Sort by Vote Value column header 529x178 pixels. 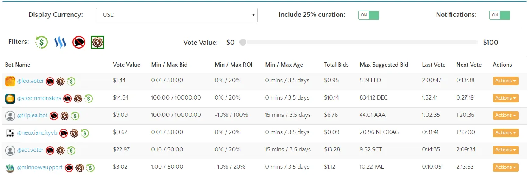click(x=126, y=65)
